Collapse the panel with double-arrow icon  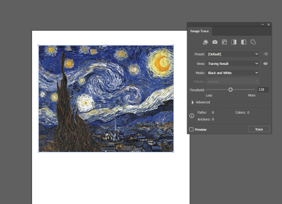263,24
